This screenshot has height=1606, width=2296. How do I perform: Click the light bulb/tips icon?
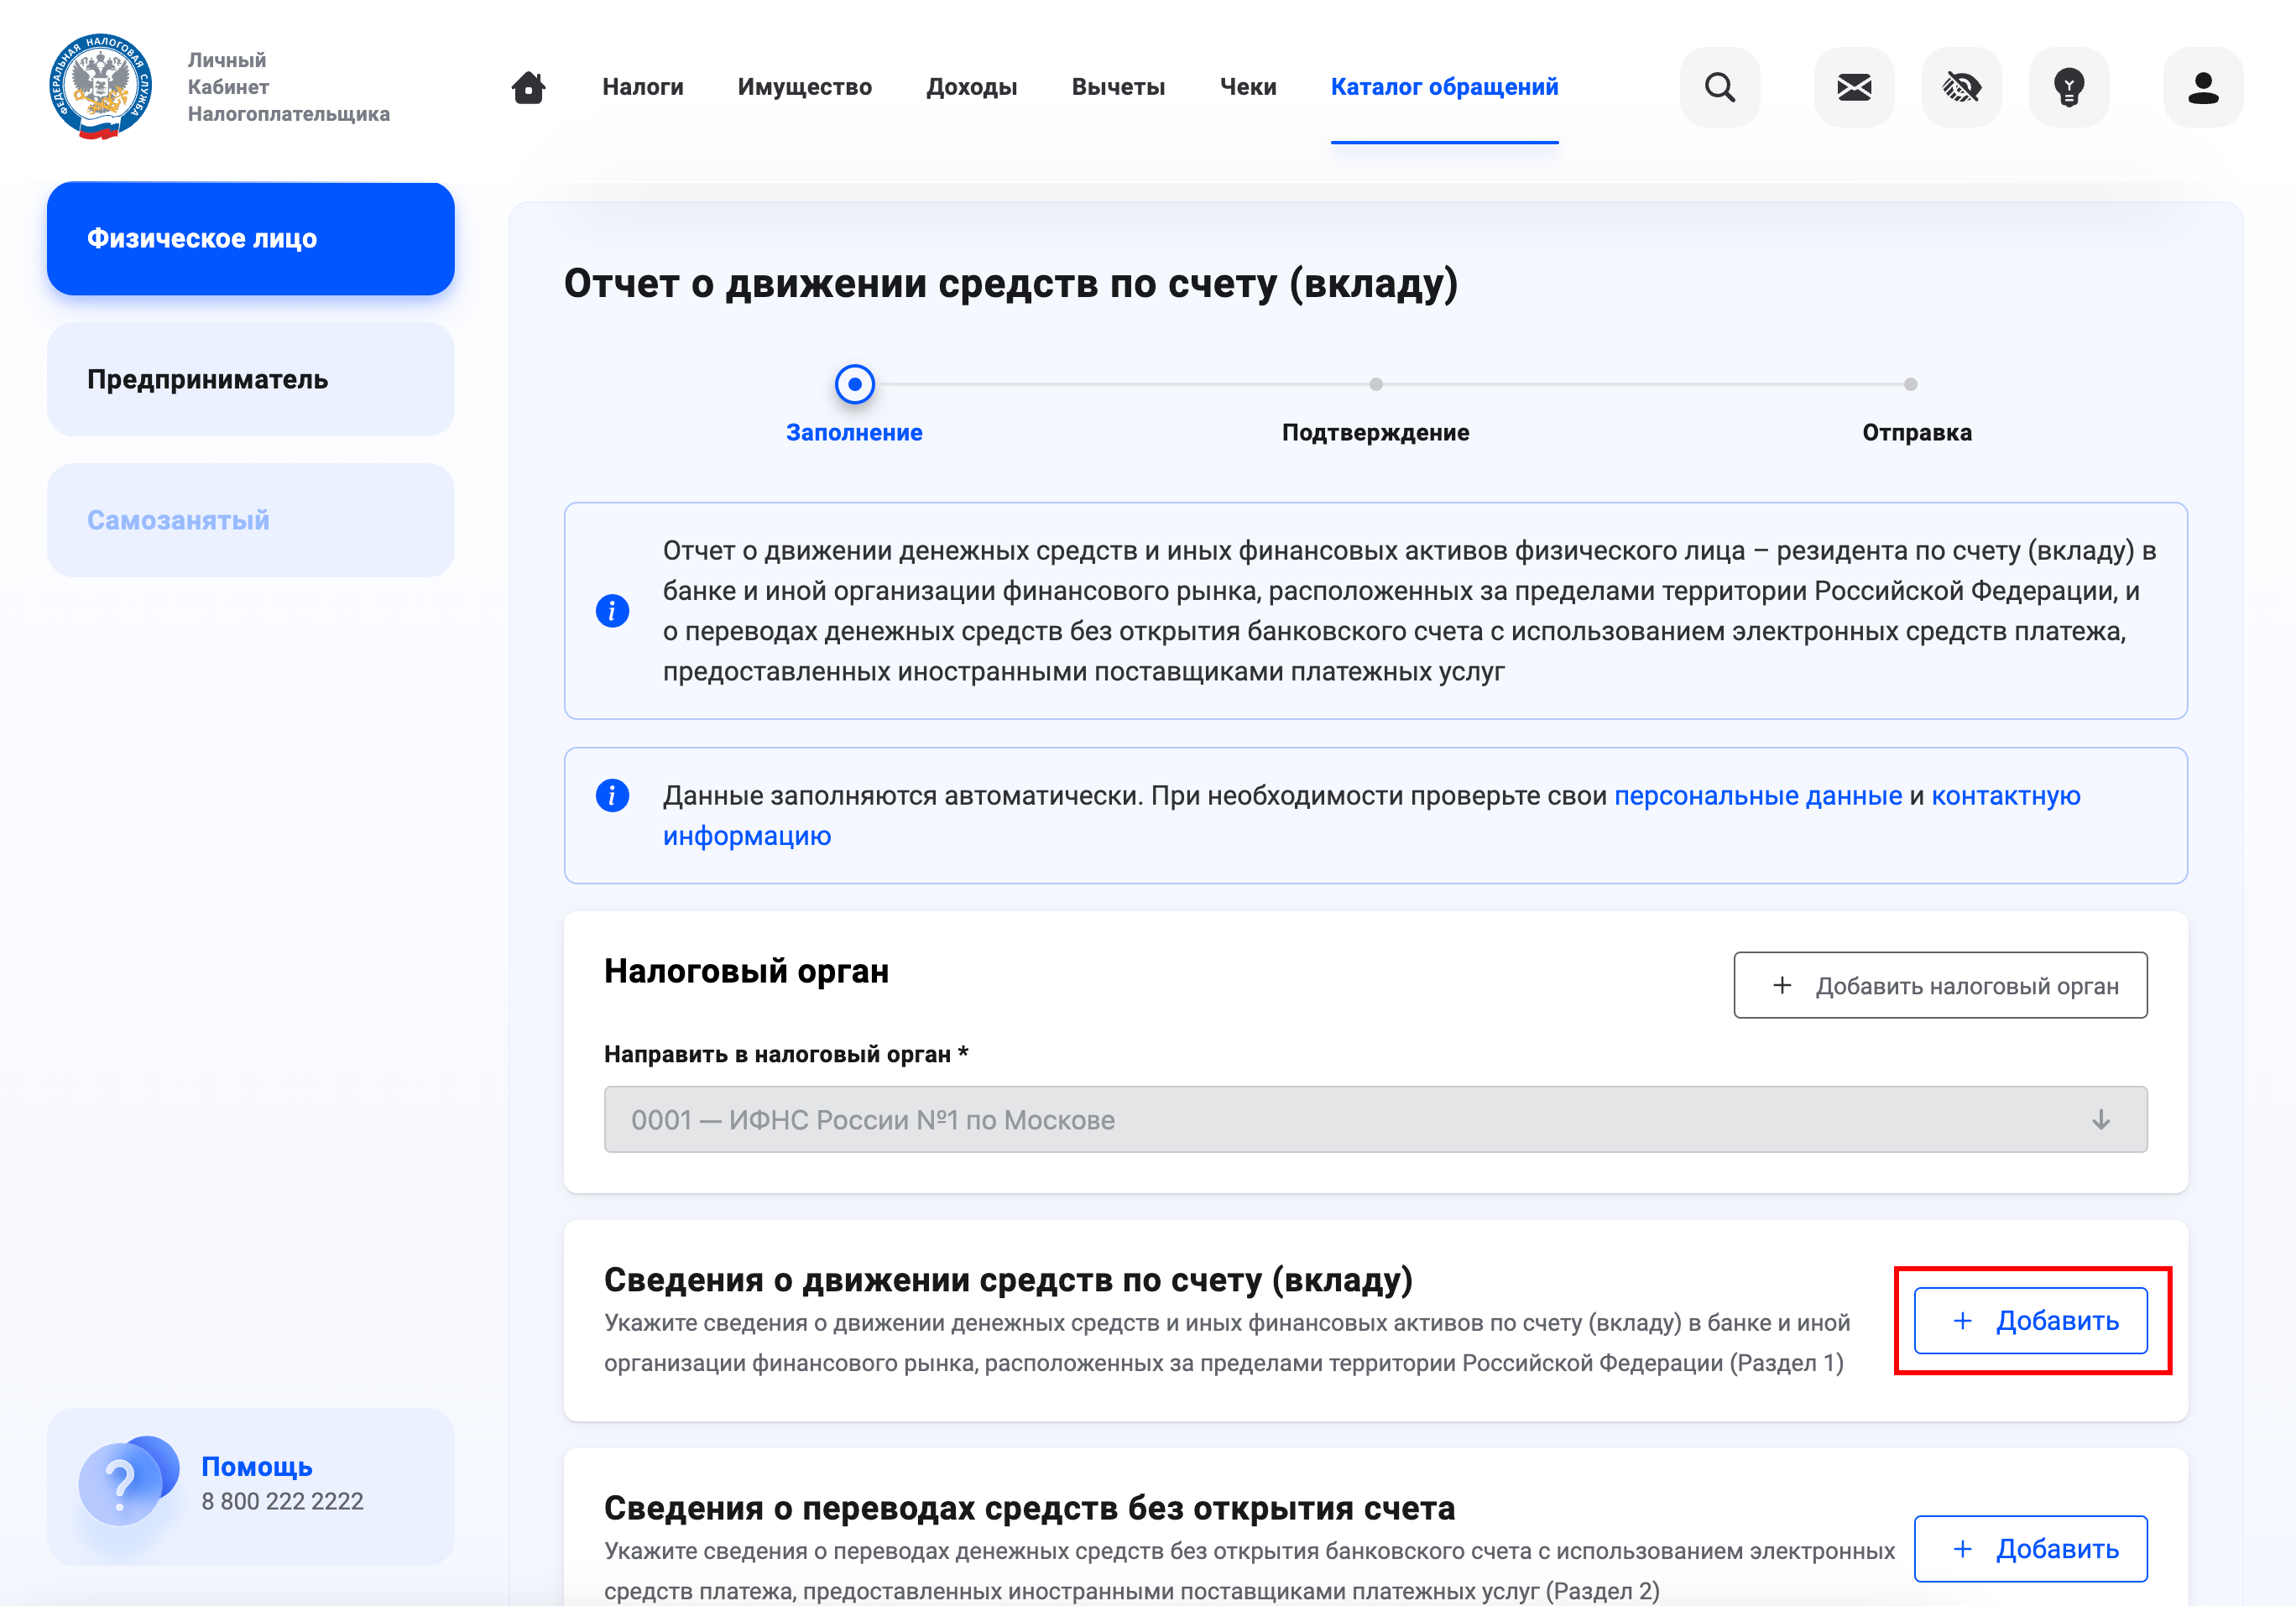pyautogui.click(x=2068, y=86)
